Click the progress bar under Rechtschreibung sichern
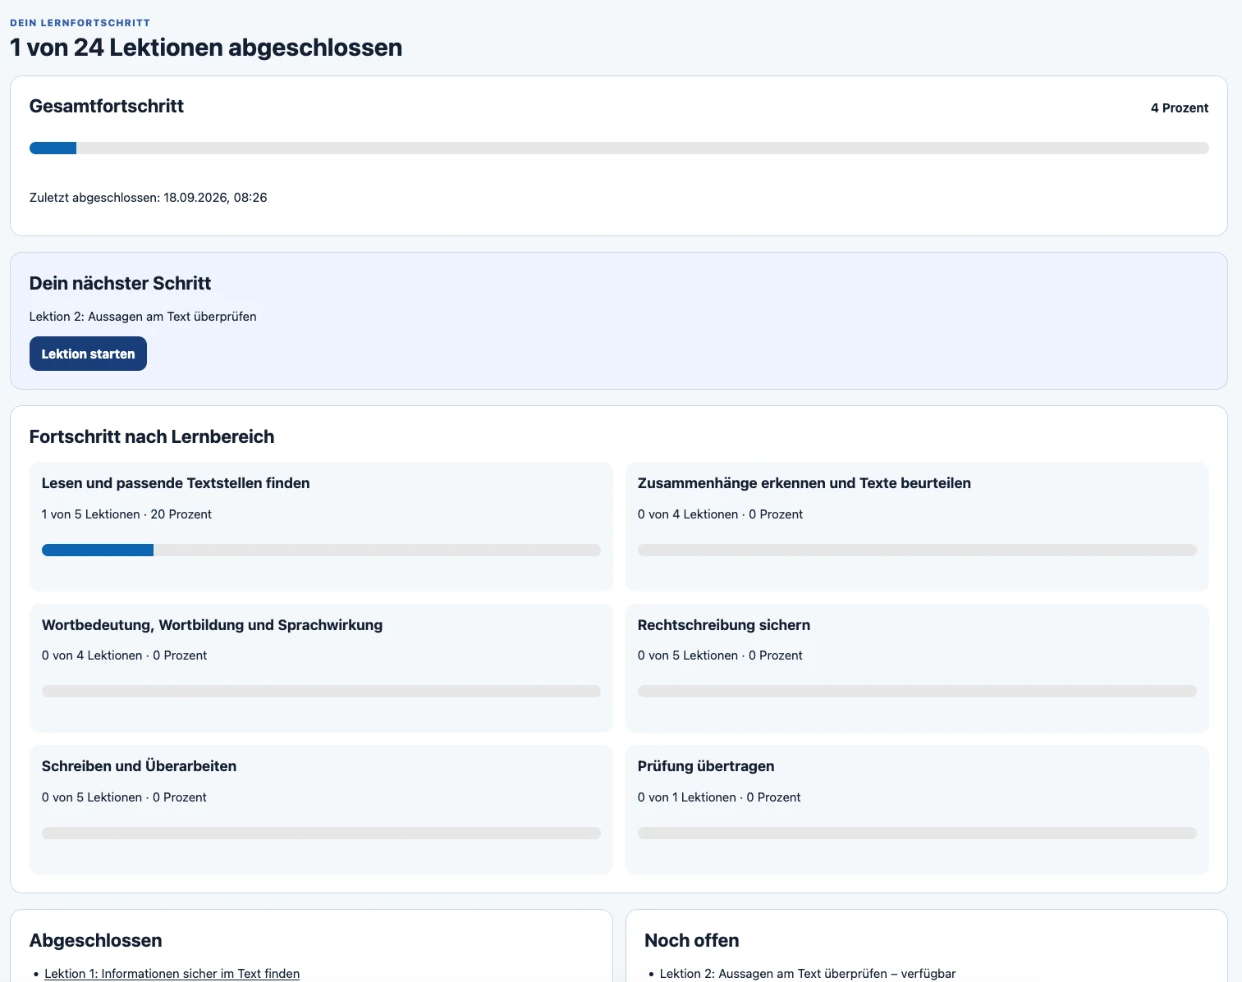This screenshot has width=1242, height=982. coord(917,692)
